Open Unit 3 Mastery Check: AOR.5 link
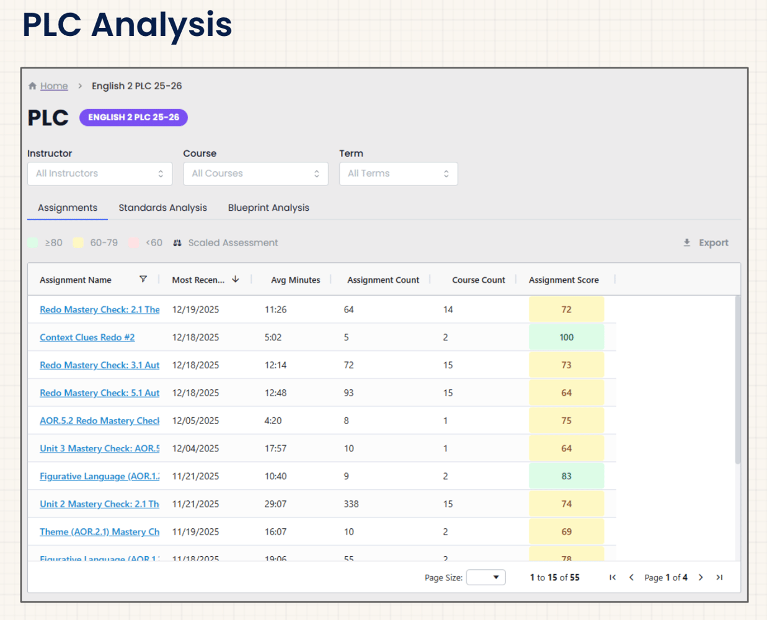 click(100, 448)
